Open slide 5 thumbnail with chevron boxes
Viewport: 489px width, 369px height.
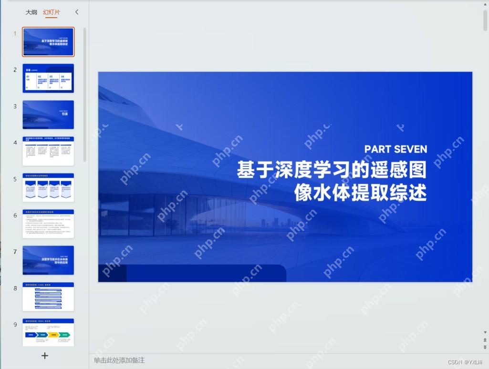click(48, 187)
